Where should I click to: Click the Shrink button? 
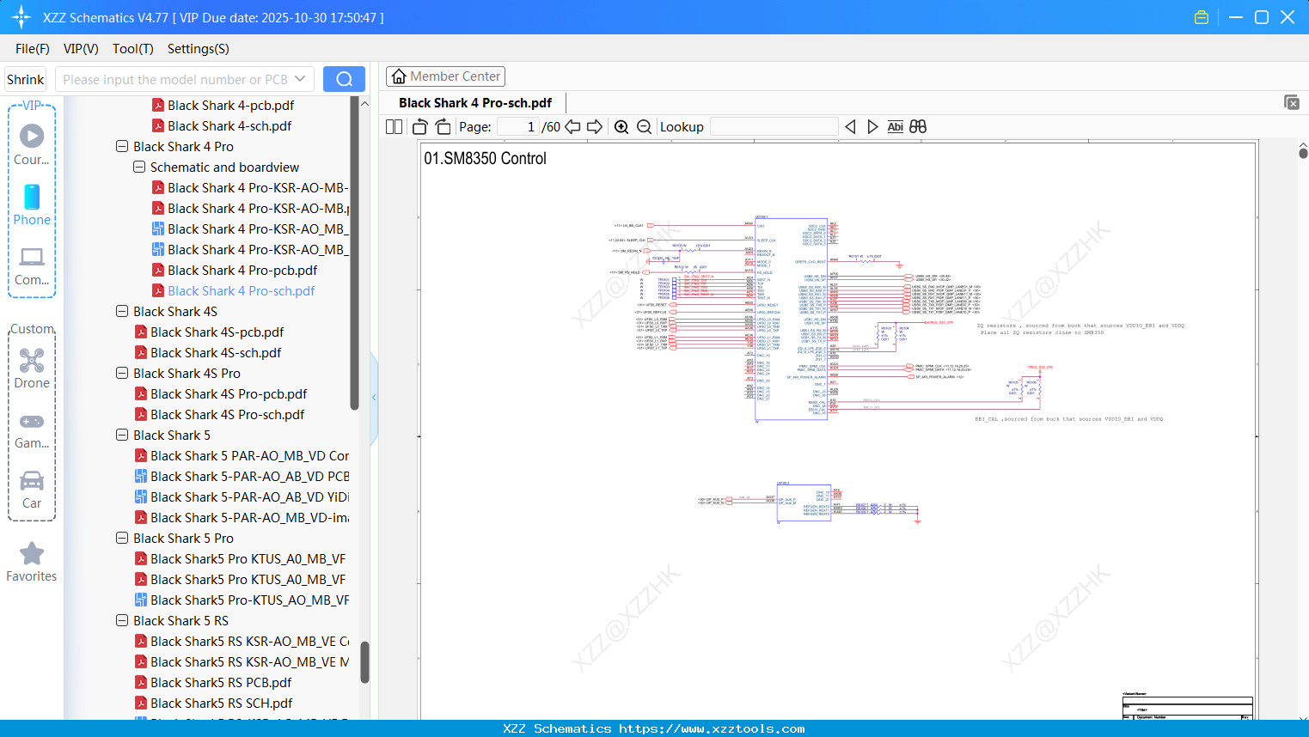[26, 79]
